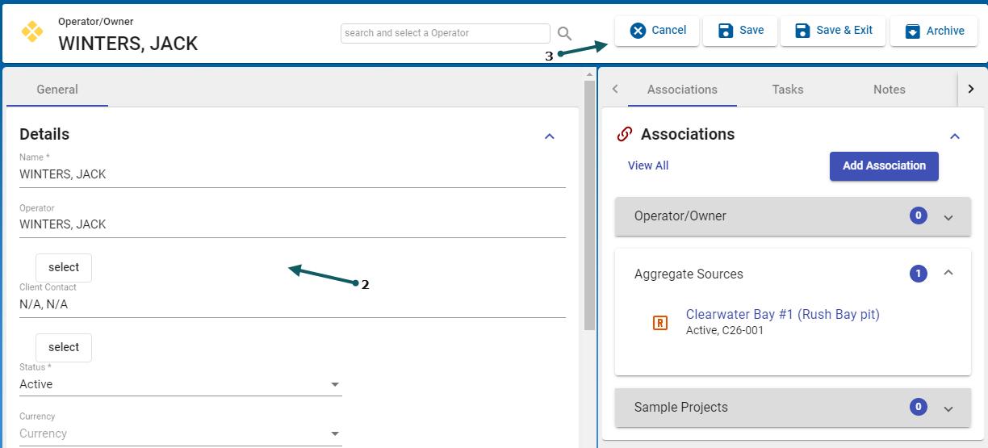
Task: Collapse the Details section
Action: tap(550, 136)
